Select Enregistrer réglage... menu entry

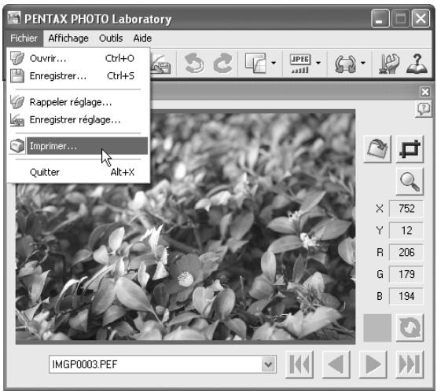[78, 120]
